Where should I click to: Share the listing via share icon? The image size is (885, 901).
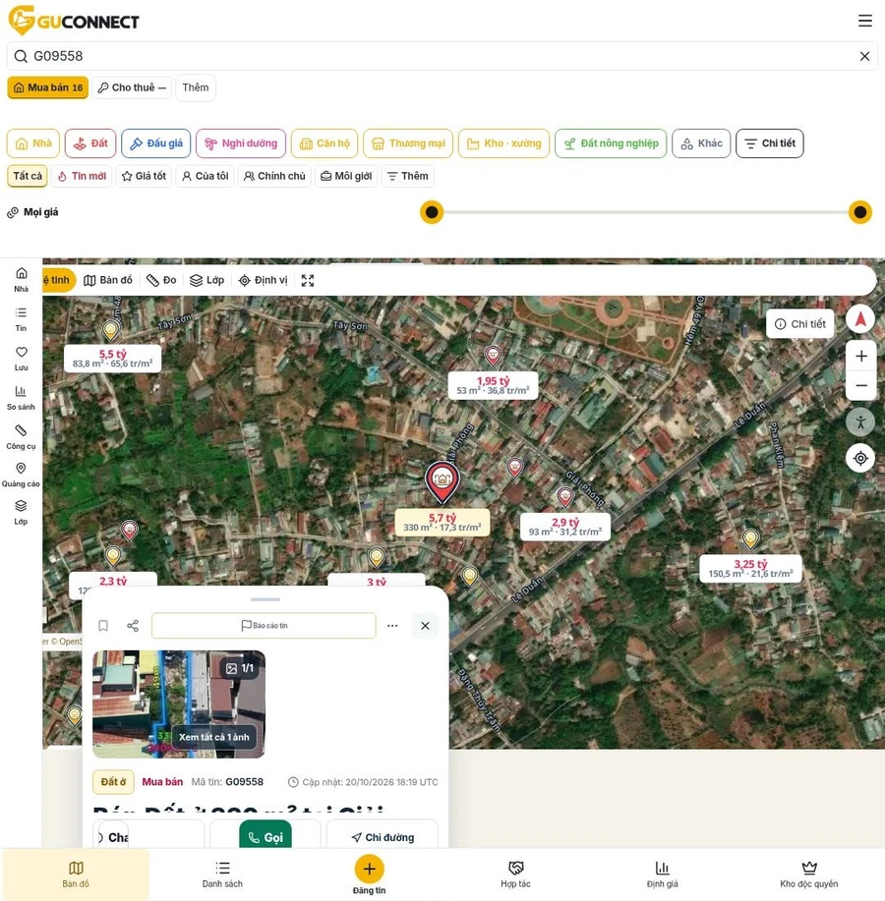133,626
